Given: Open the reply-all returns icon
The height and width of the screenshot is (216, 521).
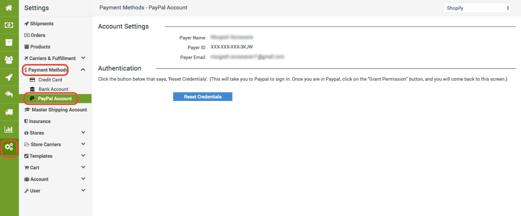Looking at the screenshot, I should tap(9, 95).
